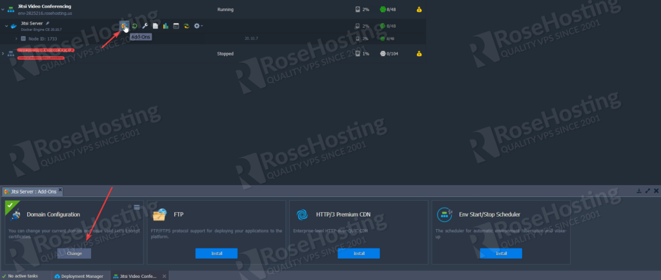661x280 pixels.
Task: Show Jitsi Server statistics chart
Action: [x=166, y=26]
